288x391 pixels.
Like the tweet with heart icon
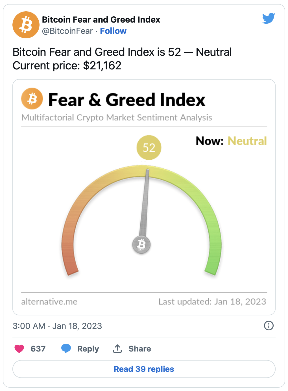[x=19, y=349]
